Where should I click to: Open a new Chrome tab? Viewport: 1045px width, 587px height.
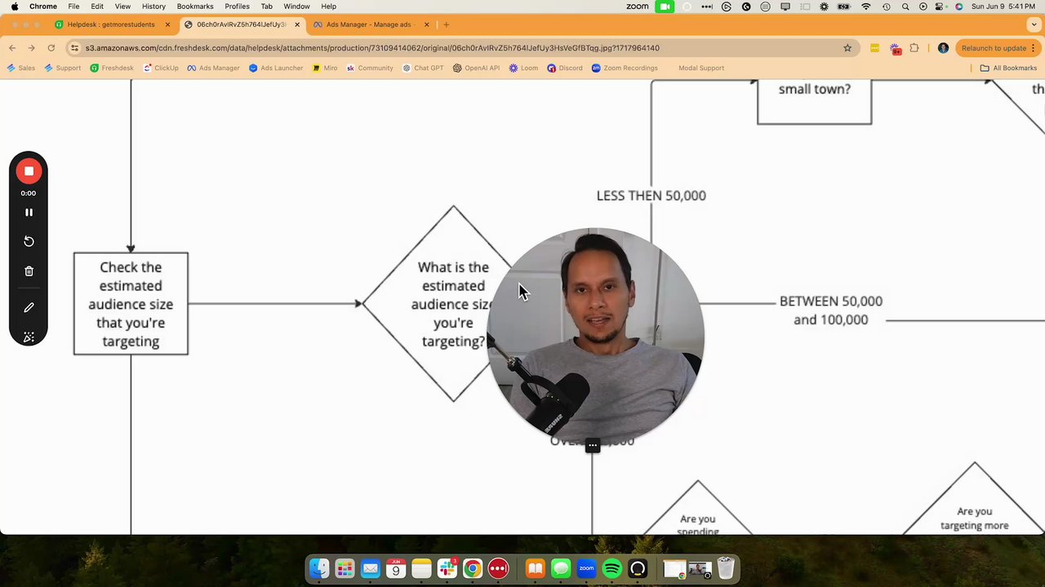[x=446, y=24]
